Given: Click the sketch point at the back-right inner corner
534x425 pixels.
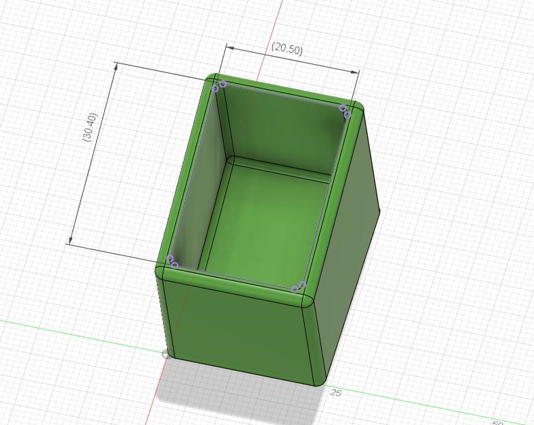Looking at the screenshot, I should (345, 111).
